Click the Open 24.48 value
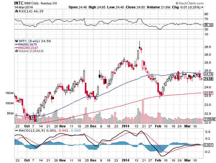 coord(78,7)
